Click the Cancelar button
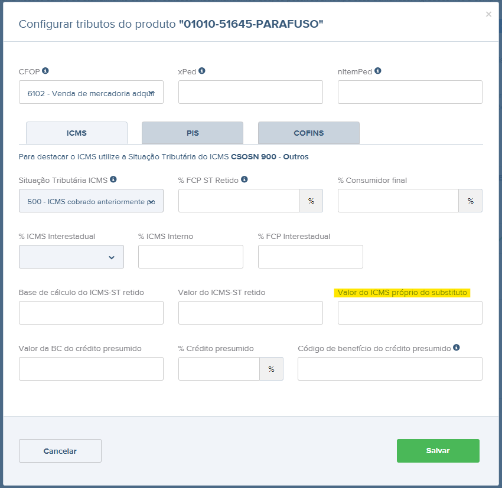Viewport: 502px width, 488px height. coord(60,451)
